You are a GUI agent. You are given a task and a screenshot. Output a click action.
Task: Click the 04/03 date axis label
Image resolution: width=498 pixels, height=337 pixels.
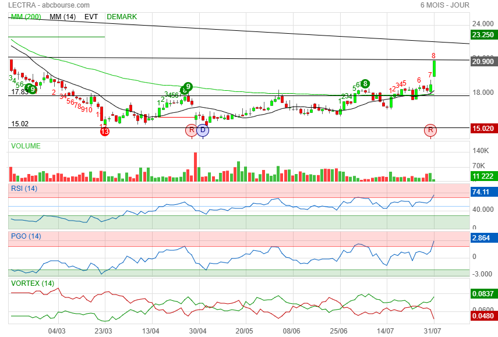pyautogui.click(x=57, y=331)
